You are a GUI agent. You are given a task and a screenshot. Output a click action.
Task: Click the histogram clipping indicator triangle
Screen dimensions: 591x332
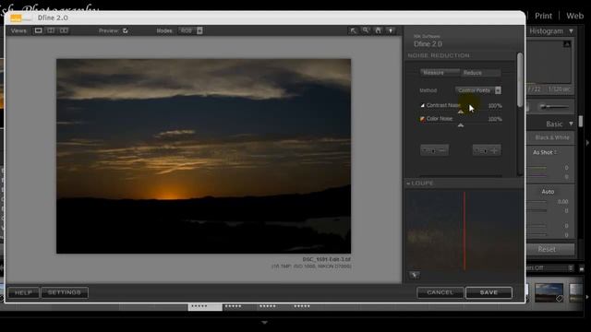pos(566,44)
